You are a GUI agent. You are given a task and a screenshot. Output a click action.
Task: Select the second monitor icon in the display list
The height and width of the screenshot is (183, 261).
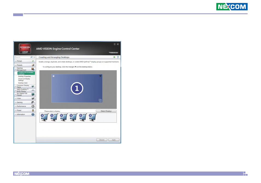[54, 118]
